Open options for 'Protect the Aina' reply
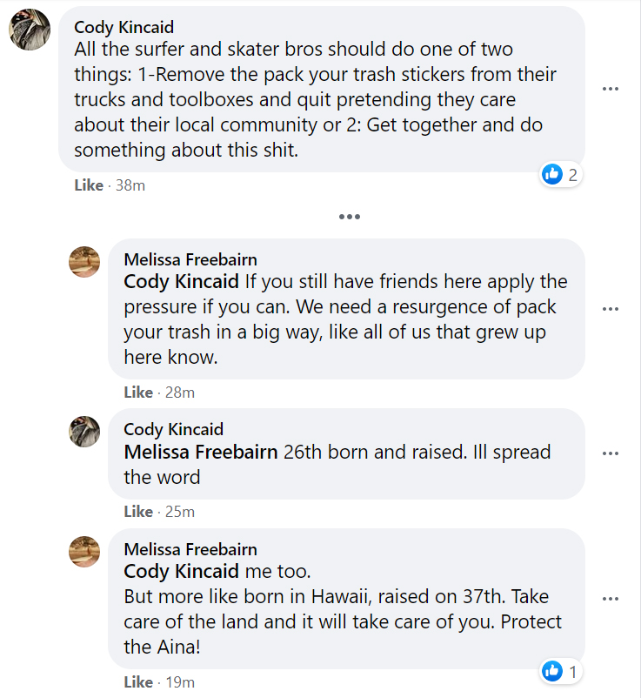Screen dimensions: 641x698 (611, 599)
